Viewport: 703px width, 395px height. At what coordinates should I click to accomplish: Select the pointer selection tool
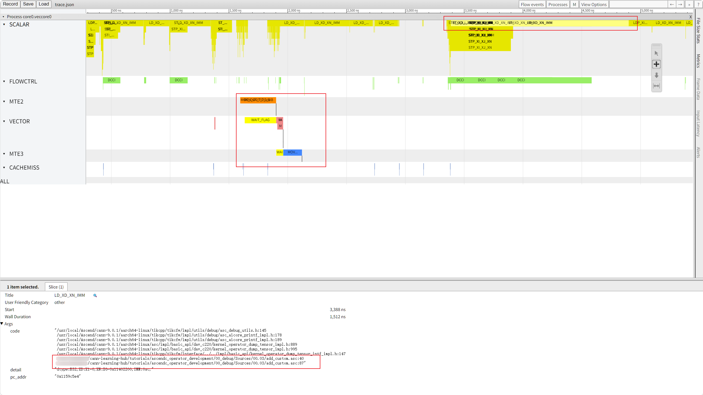point(656,53)
